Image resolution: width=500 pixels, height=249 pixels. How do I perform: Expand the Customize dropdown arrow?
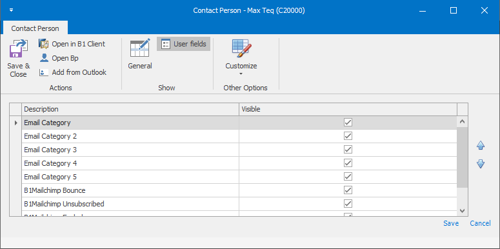(241, 74)
